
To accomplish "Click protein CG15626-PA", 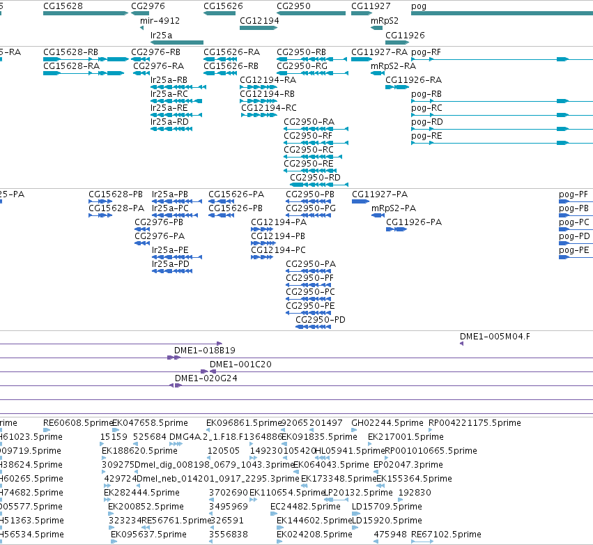I will (x=221, y=201).
